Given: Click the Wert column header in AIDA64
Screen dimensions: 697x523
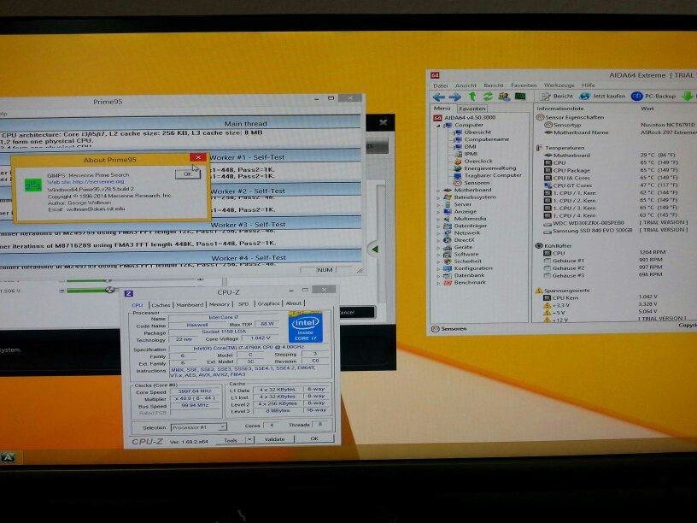Looking at the screenshot, I should 647,108.
